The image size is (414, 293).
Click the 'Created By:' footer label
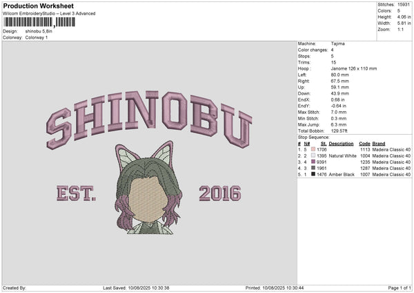click(14, 288)
